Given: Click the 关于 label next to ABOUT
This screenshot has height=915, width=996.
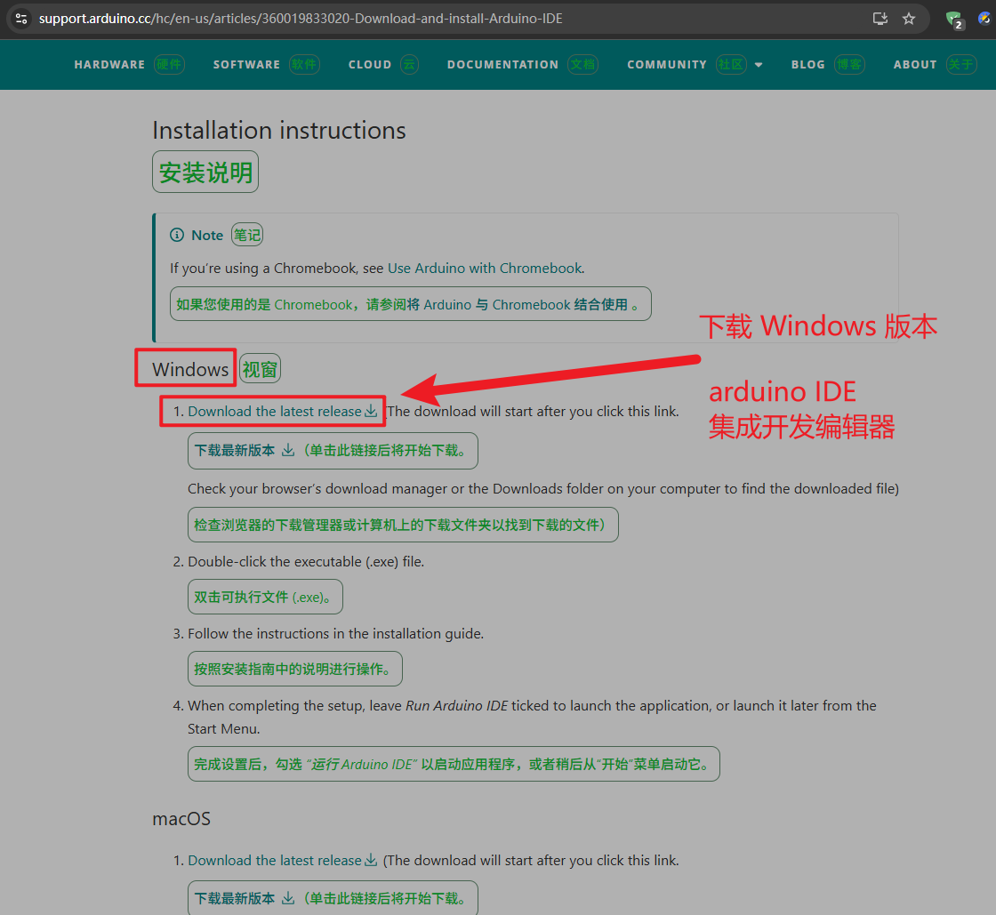Looking at the screenshot, I should (x=961, y=64).
